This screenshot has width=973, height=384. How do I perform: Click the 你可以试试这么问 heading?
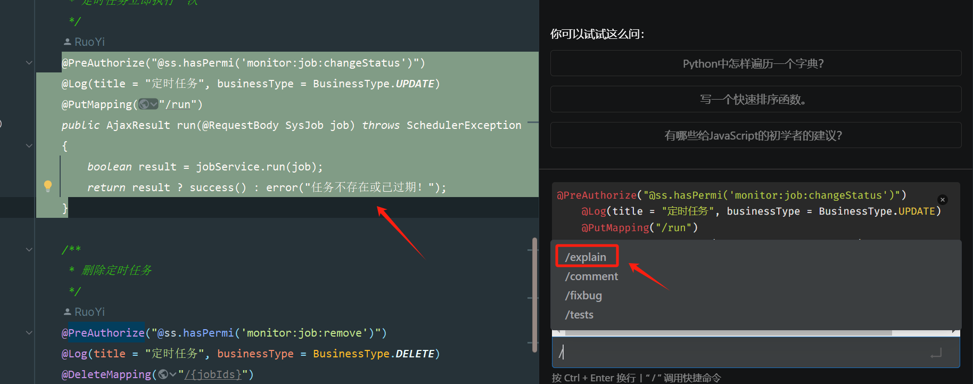click(597, 34)
